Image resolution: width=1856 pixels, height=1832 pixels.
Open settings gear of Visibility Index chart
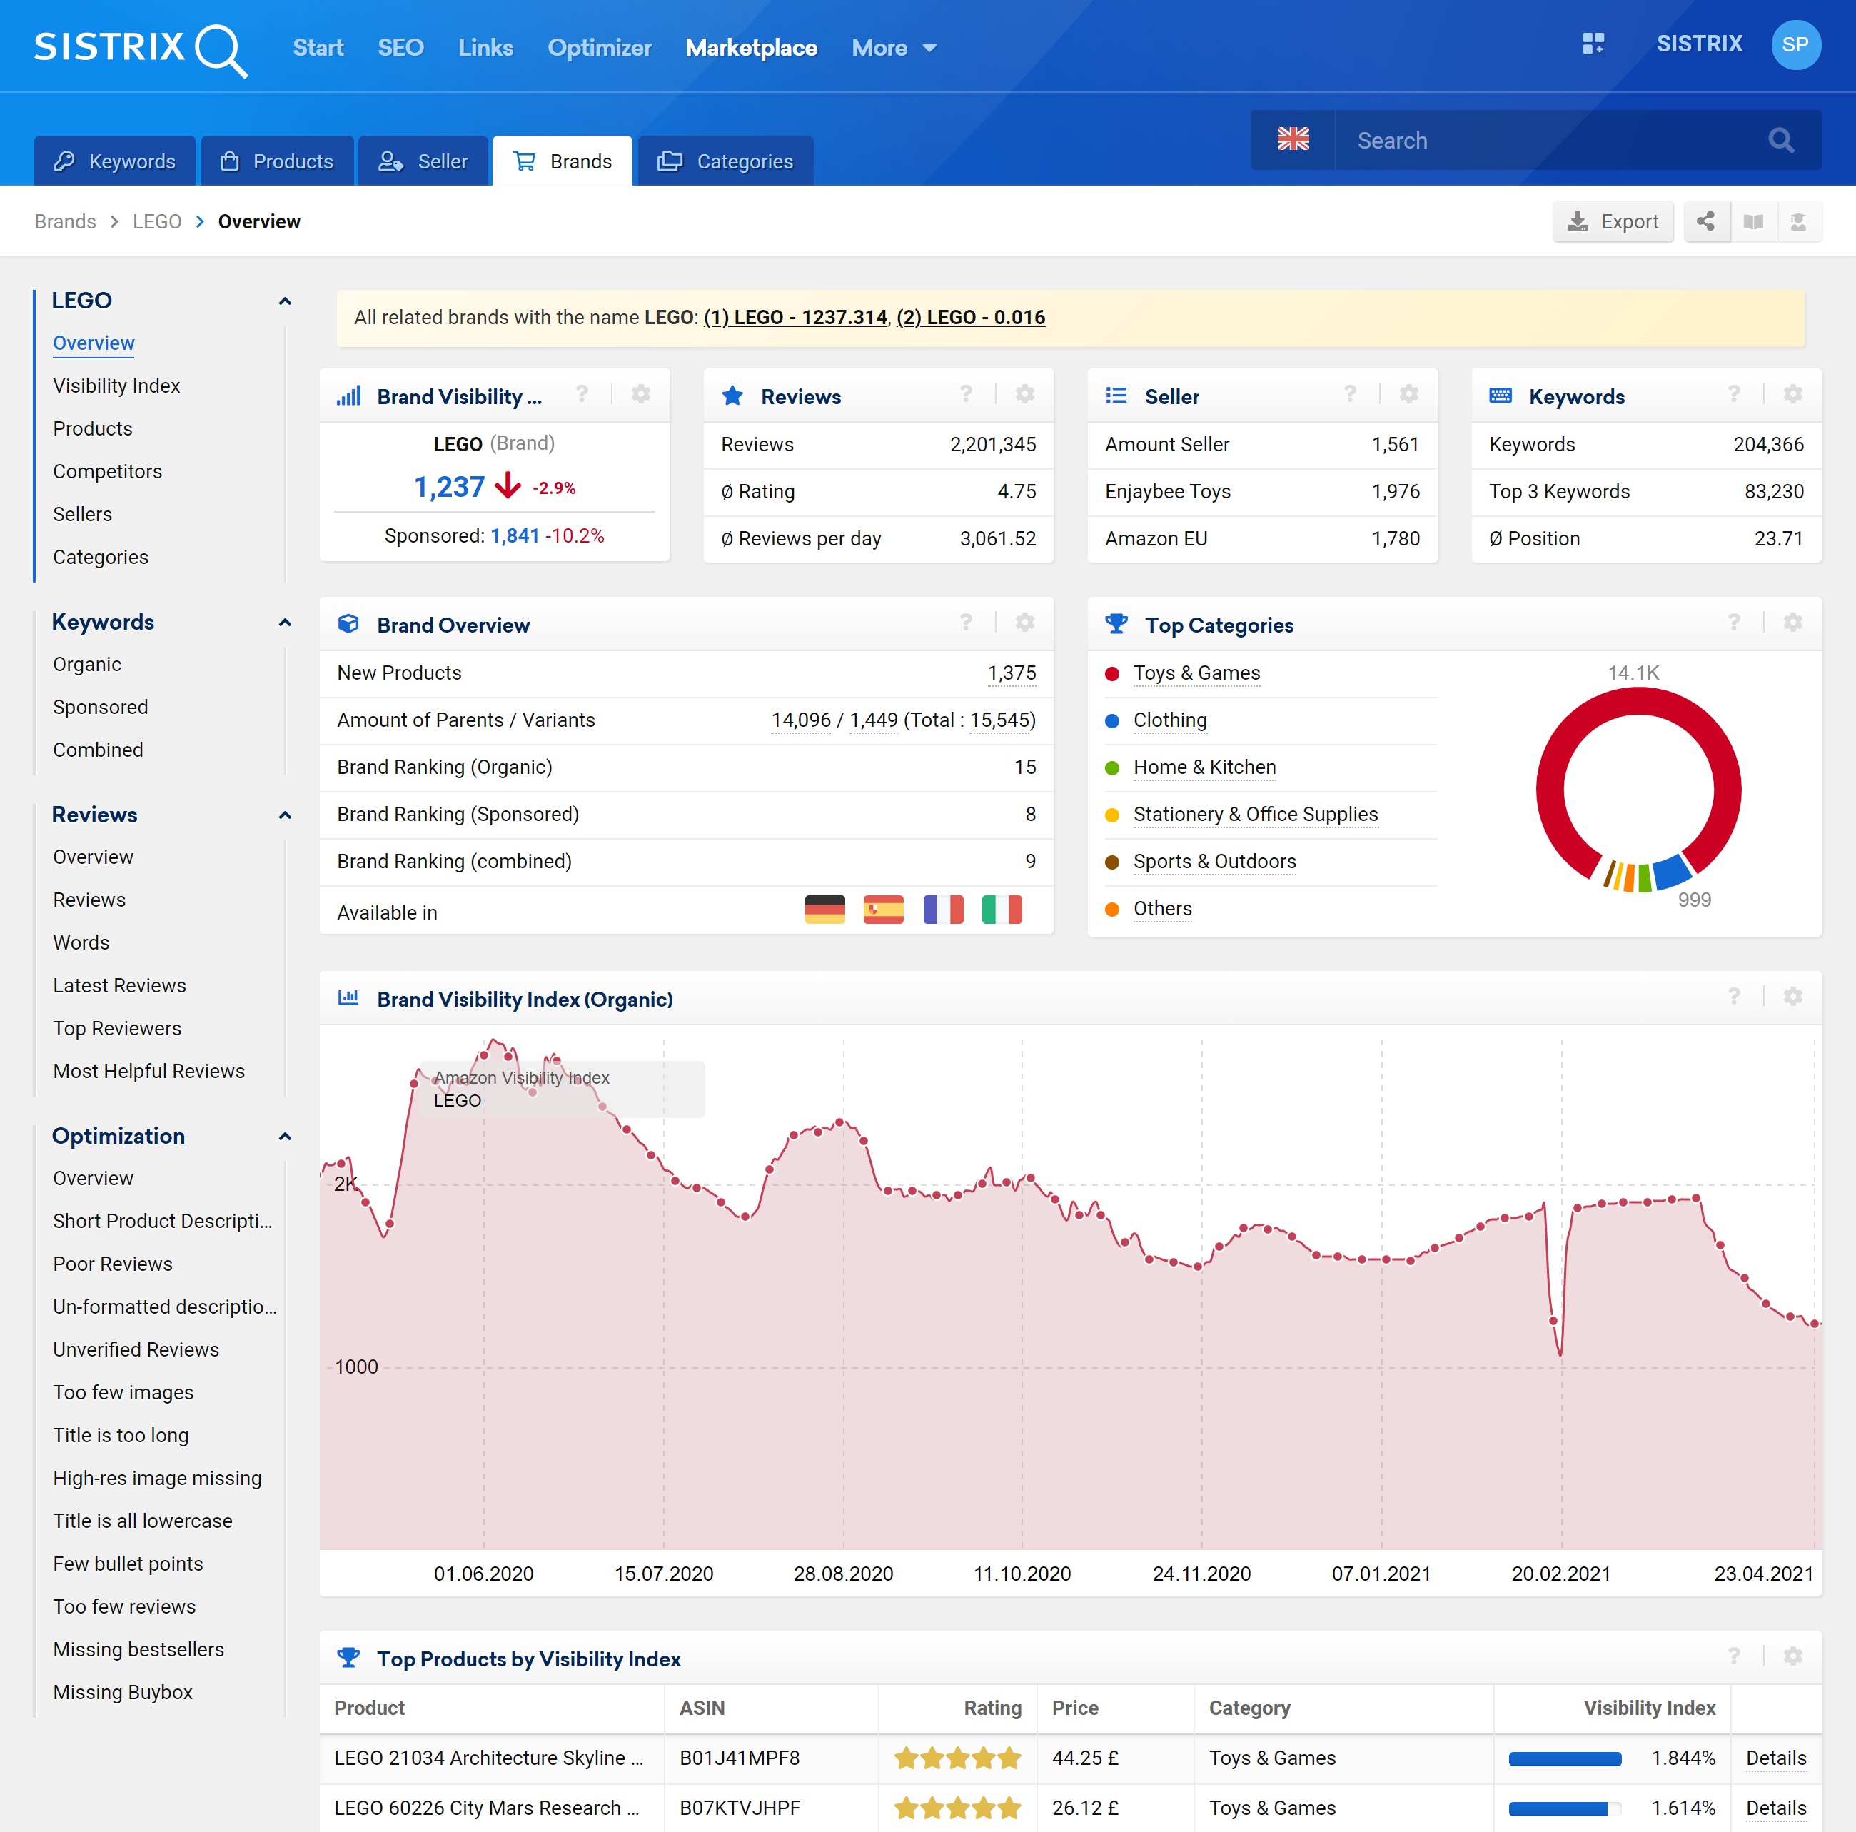point(1792,997)
